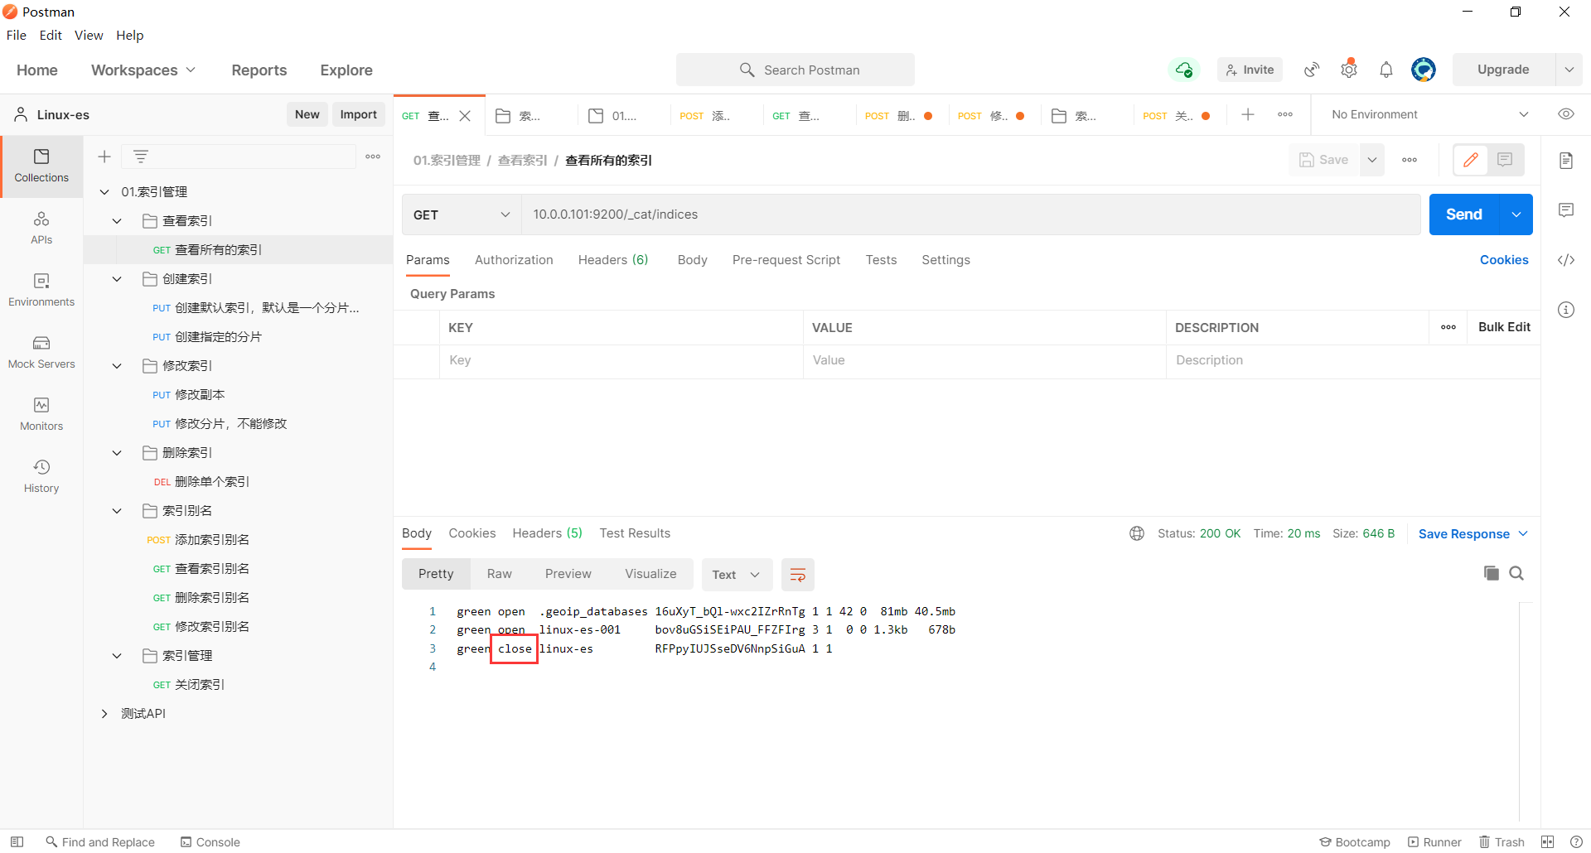Copy the response body to clipboard
1591x853 pixels.
tap(1492, 573)
